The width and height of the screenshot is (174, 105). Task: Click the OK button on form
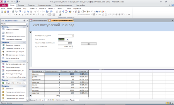[89, 44]
